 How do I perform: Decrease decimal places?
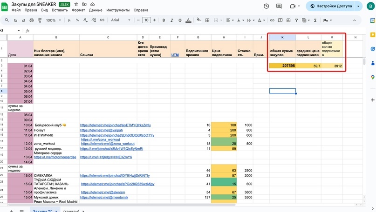click(85, 20)
